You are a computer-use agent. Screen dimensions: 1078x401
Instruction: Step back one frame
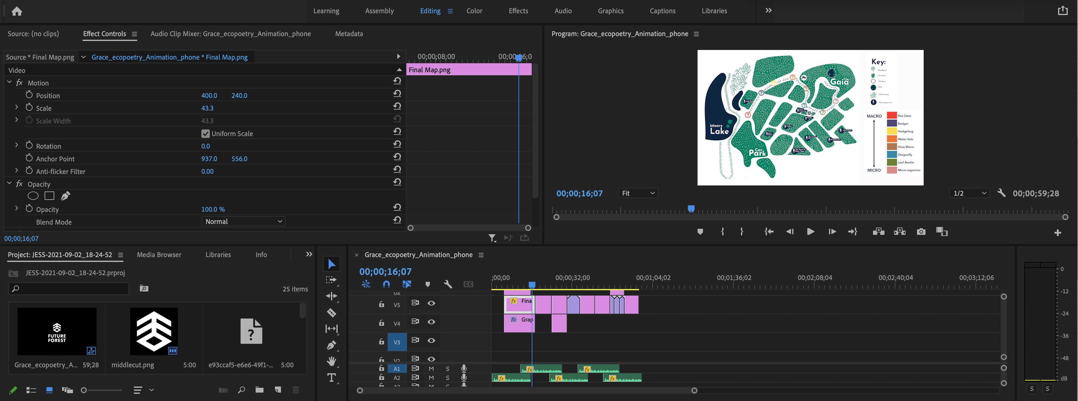tap(790, 232)
